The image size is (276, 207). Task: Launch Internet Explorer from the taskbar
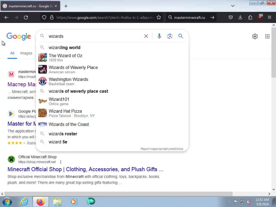click(x=24, y=202)
